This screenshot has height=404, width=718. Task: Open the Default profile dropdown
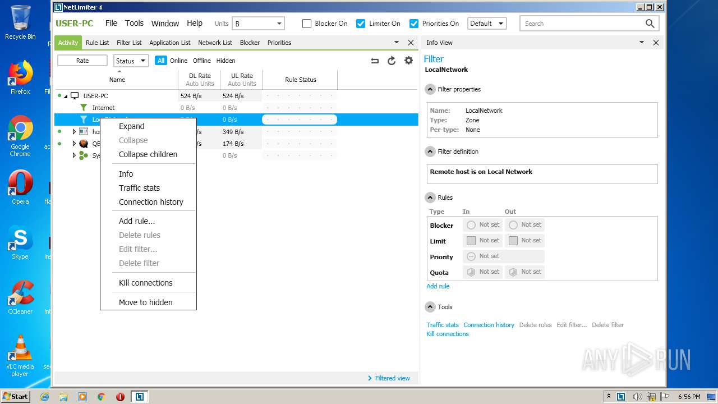[487, 24]
